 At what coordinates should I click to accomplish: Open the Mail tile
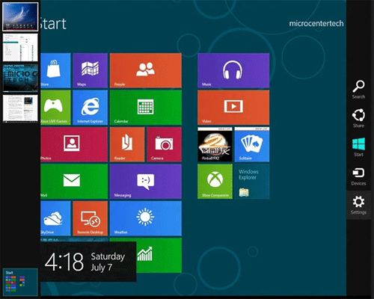click(x=74, y=182)
